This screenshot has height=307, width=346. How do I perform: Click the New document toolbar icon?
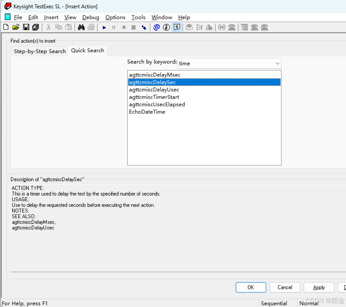click(6, 27)
